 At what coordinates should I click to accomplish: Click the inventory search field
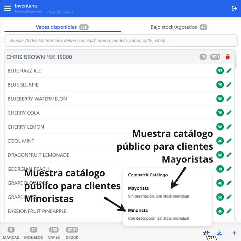tap(121, 41)
